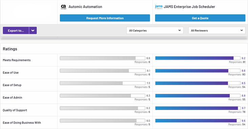Click the Ratings section heading
This screenshot has height=129, width=248.
(10, 49)
